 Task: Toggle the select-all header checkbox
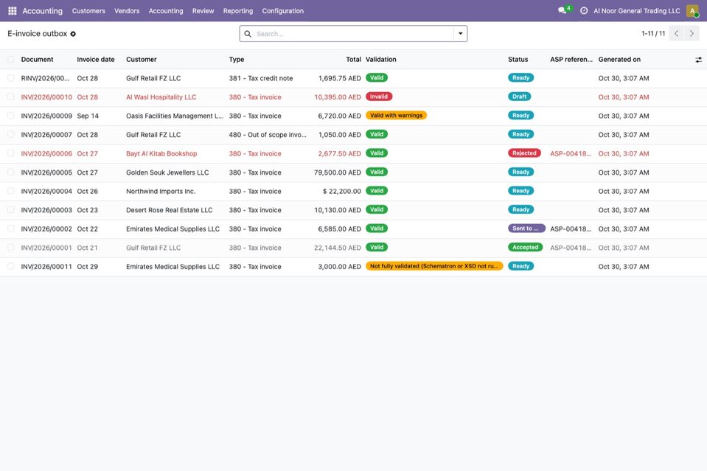coord(11,60)
